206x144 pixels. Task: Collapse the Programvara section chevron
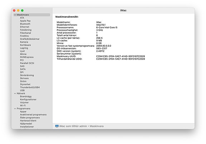tap(15, 109)
